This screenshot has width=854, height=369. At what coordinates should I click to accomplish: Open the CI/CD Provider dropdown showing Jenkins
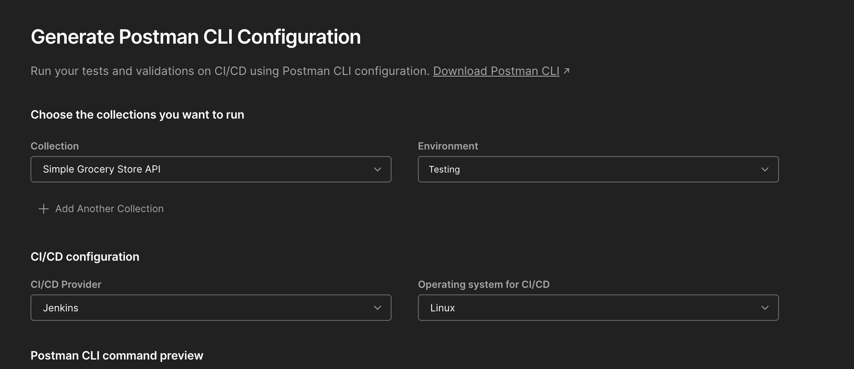211,308
